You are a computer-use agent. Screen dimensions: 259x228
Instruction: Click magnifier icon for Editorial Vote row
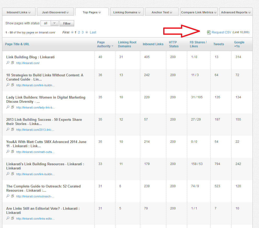point(8,218)
